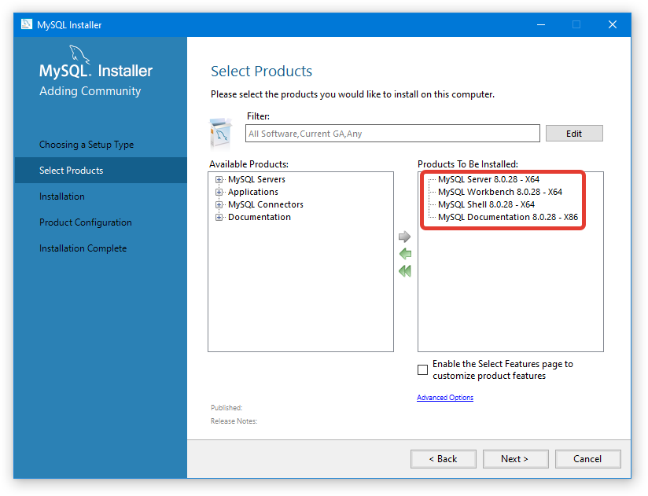Go to Choosing a Setup Type step

tap(87, 145)
